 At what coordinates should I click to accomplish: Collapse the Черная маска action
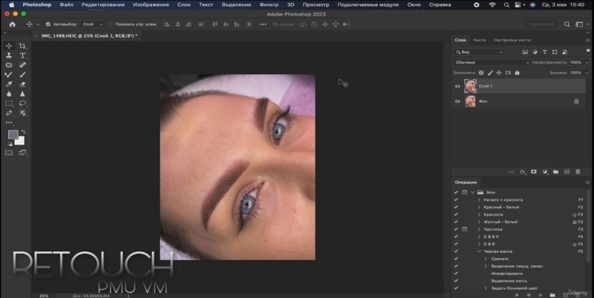[x=478, y=251]
